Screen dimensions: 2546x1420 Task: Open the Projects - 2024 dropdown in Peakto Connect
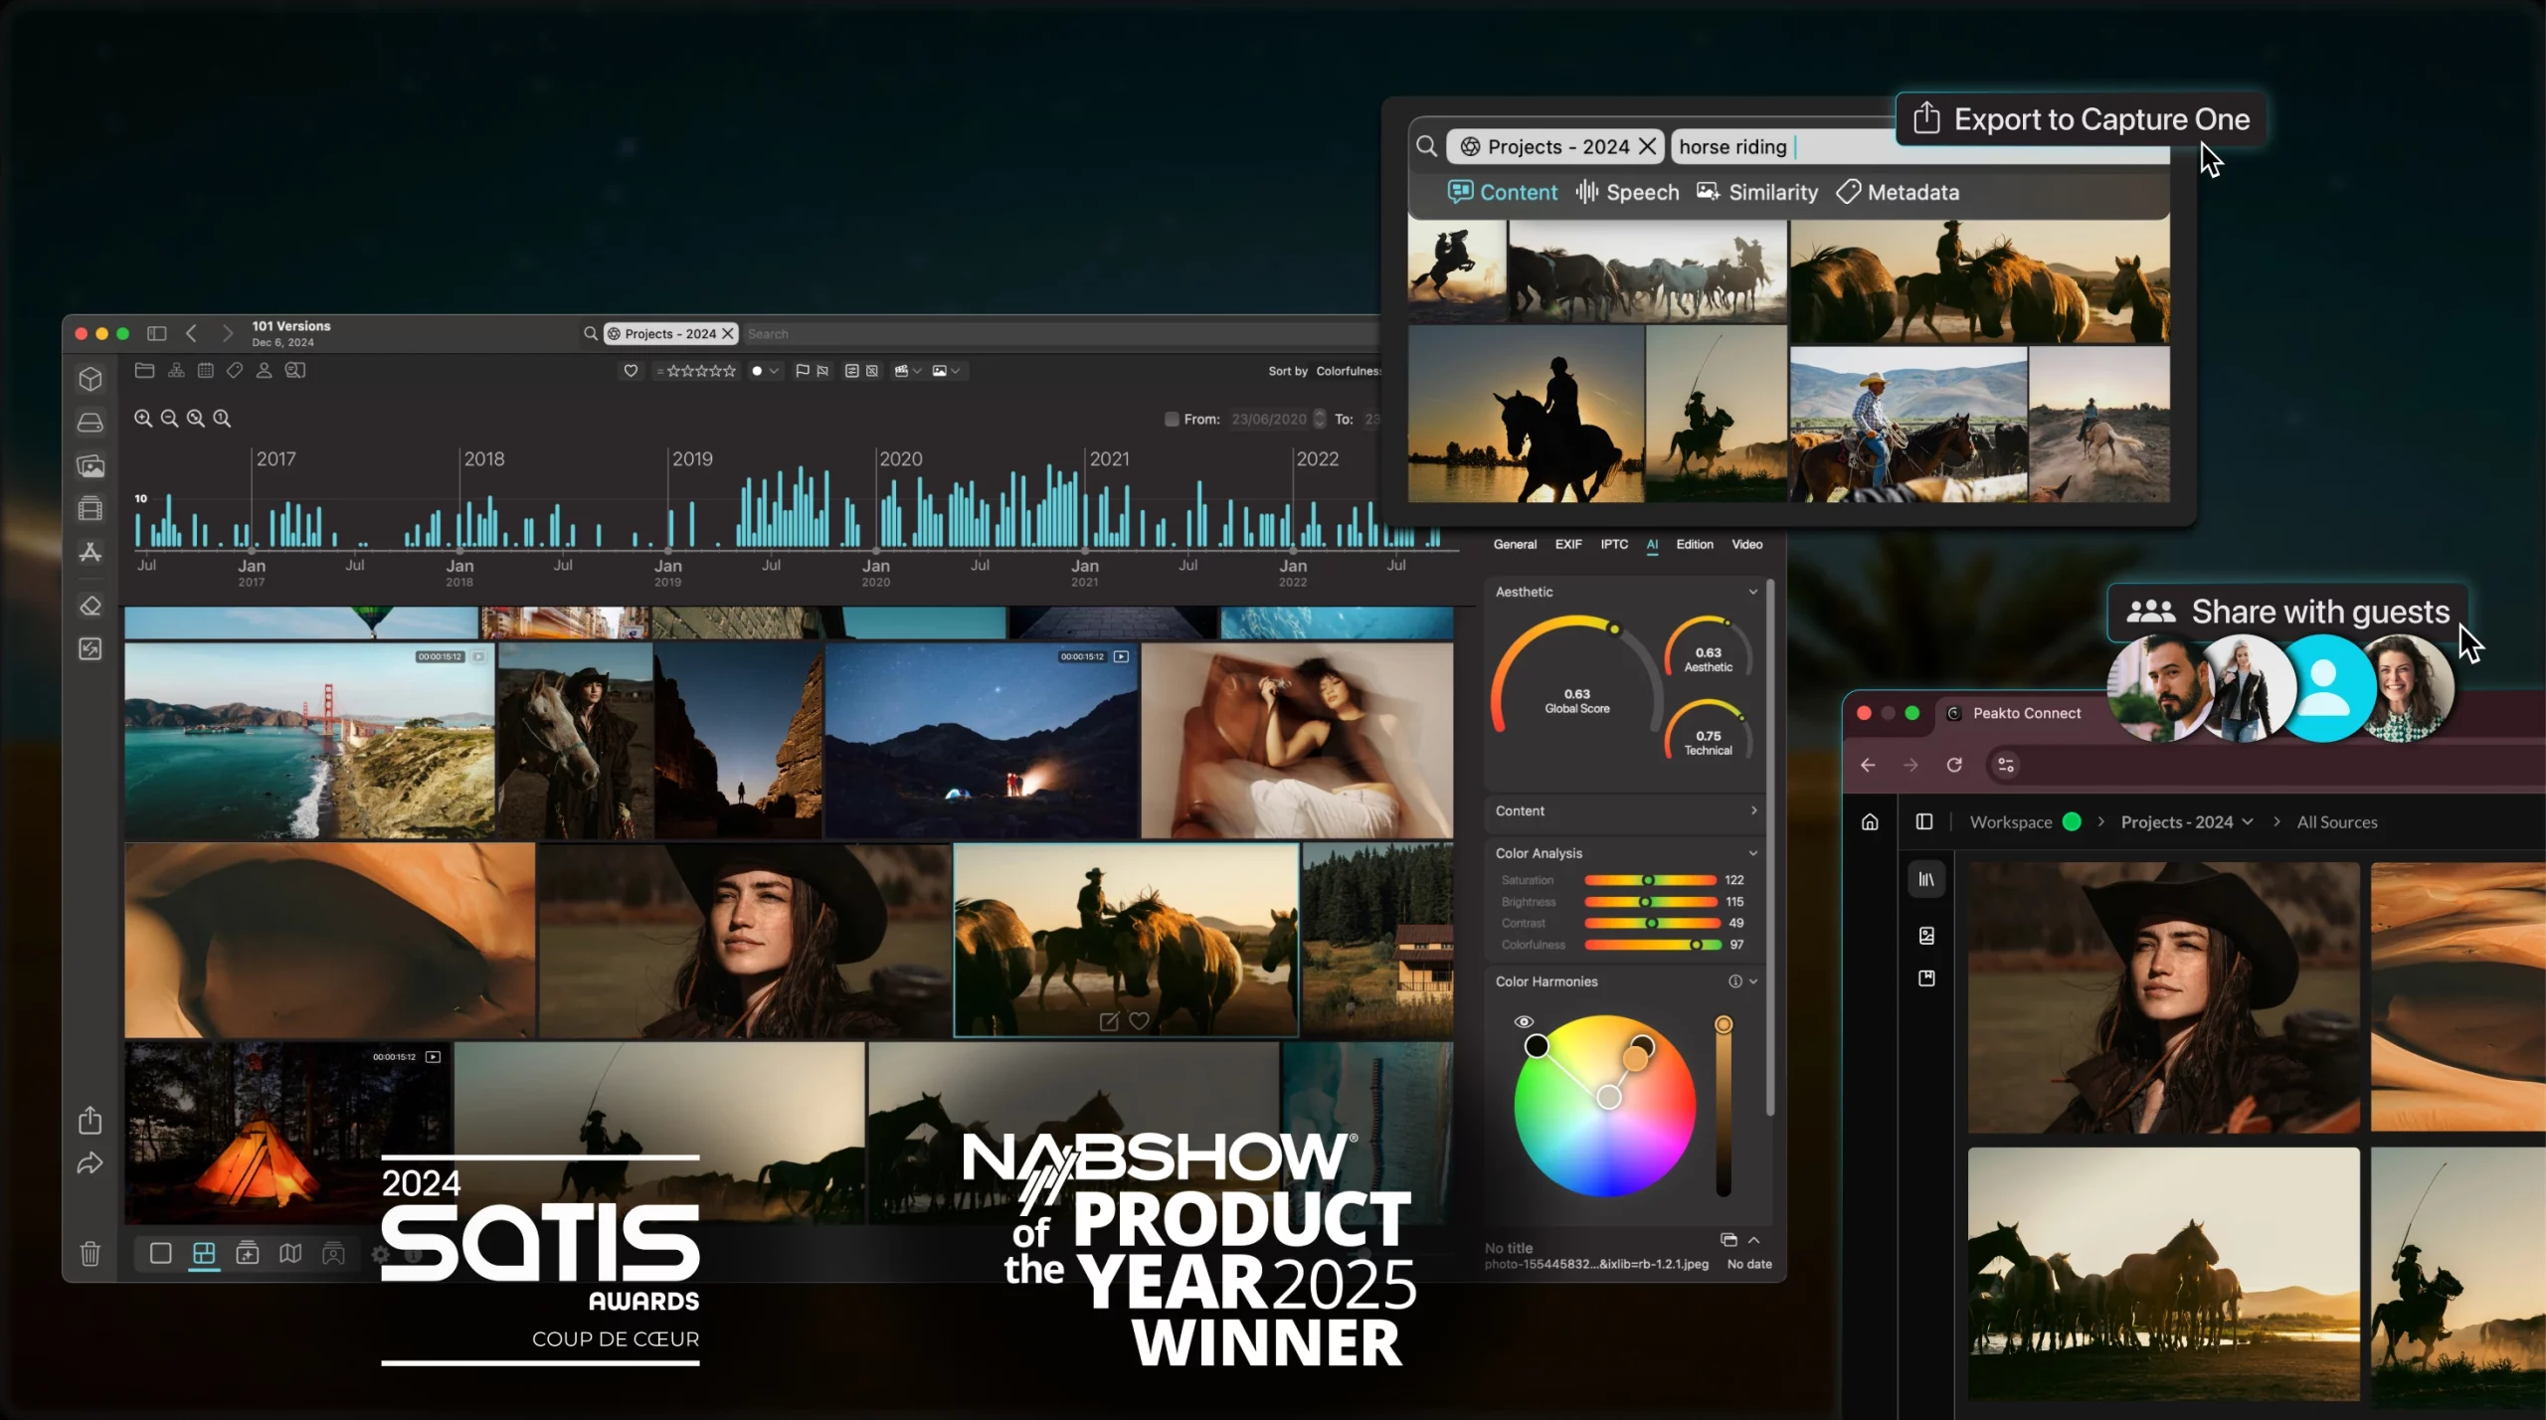(2186, 822)
